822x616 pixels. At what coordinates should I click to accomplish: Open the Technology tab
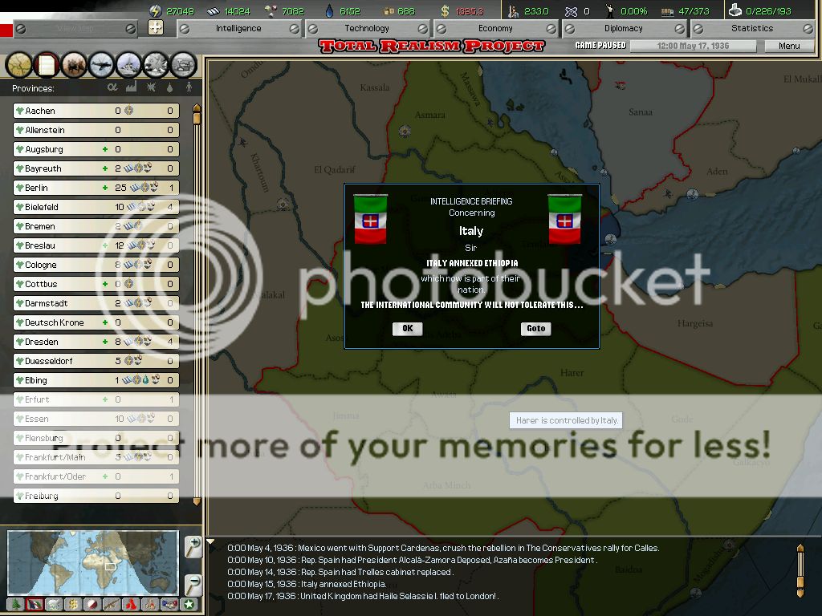tap(367, 28)
